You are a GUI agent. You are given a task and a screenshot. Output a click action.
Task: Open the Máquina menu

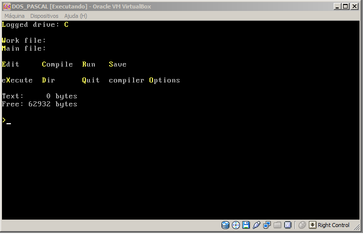14,16
